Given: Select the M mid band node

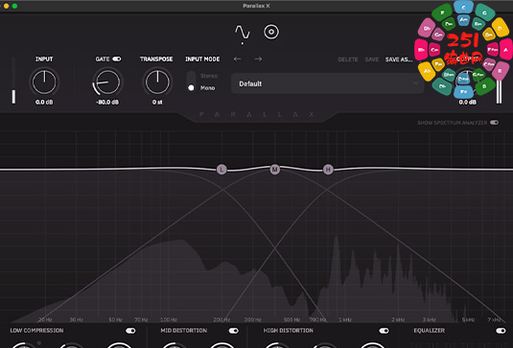Looking at the screenshot, I should (274, 170).
